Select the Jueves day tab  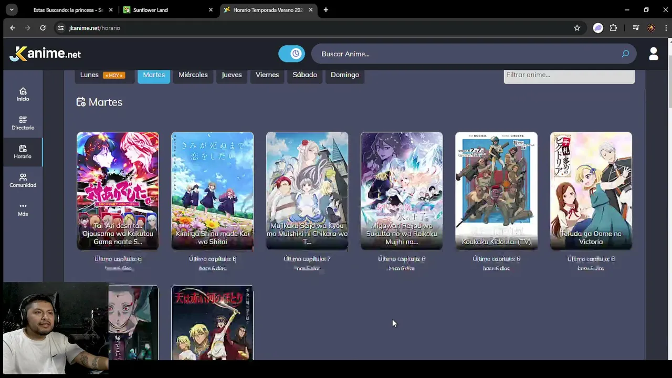232,75
